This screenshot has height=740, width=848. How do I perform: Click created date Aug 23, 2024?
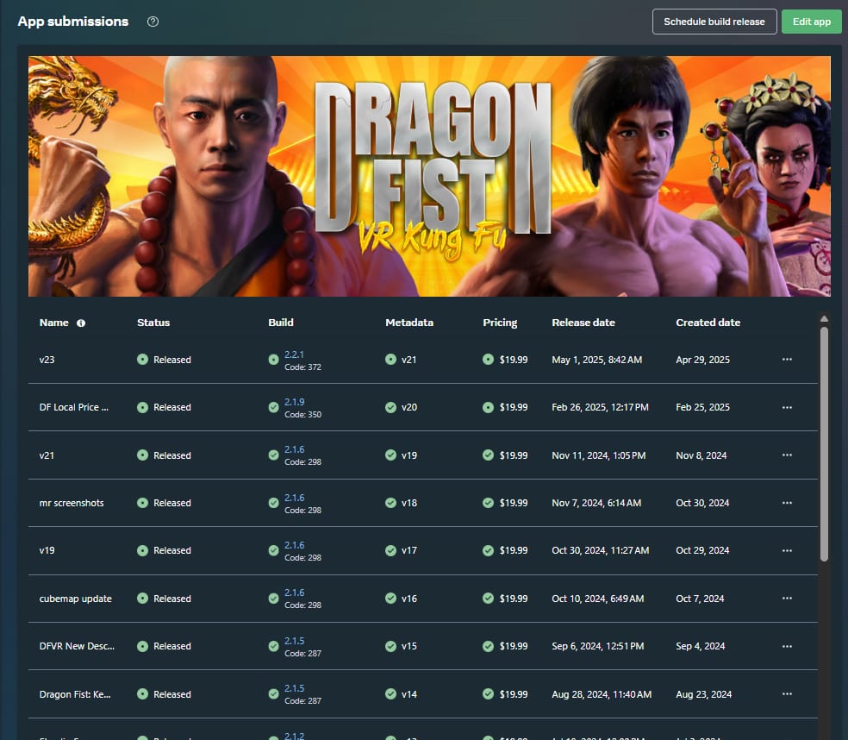703,694
